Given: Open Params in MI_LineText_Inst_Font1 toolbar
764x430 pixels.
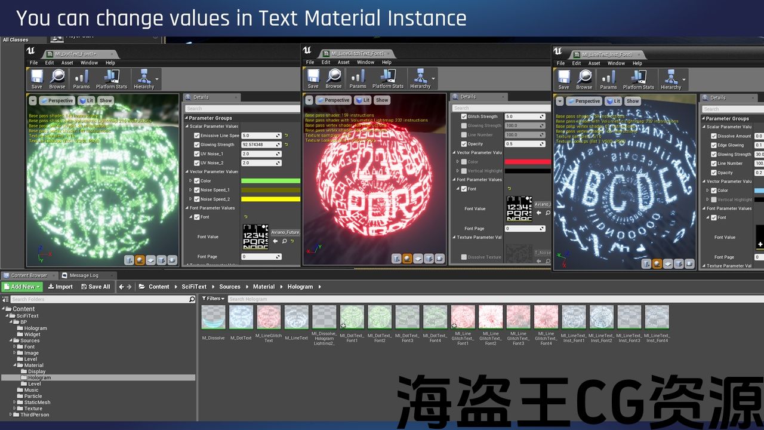Looking at the screenshot, I should (608, 79).
